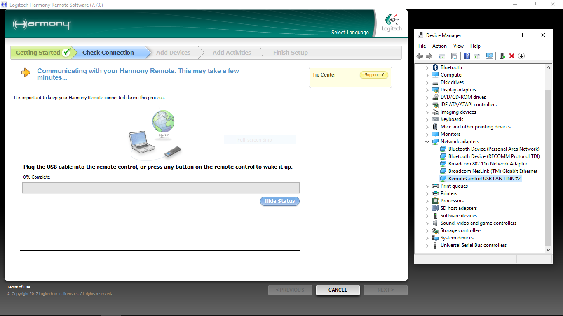
Task: Click the Select Language link
Action: (350, 33)
